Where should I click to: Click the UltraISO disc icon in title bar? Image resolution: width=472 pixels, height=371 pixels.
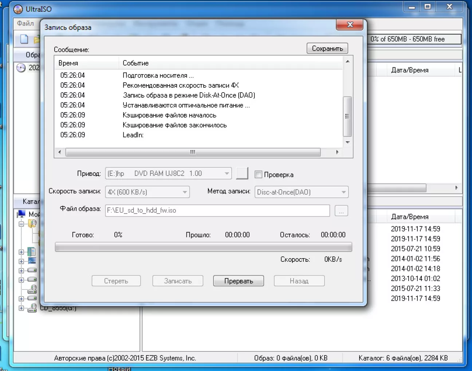click(18, 9)
